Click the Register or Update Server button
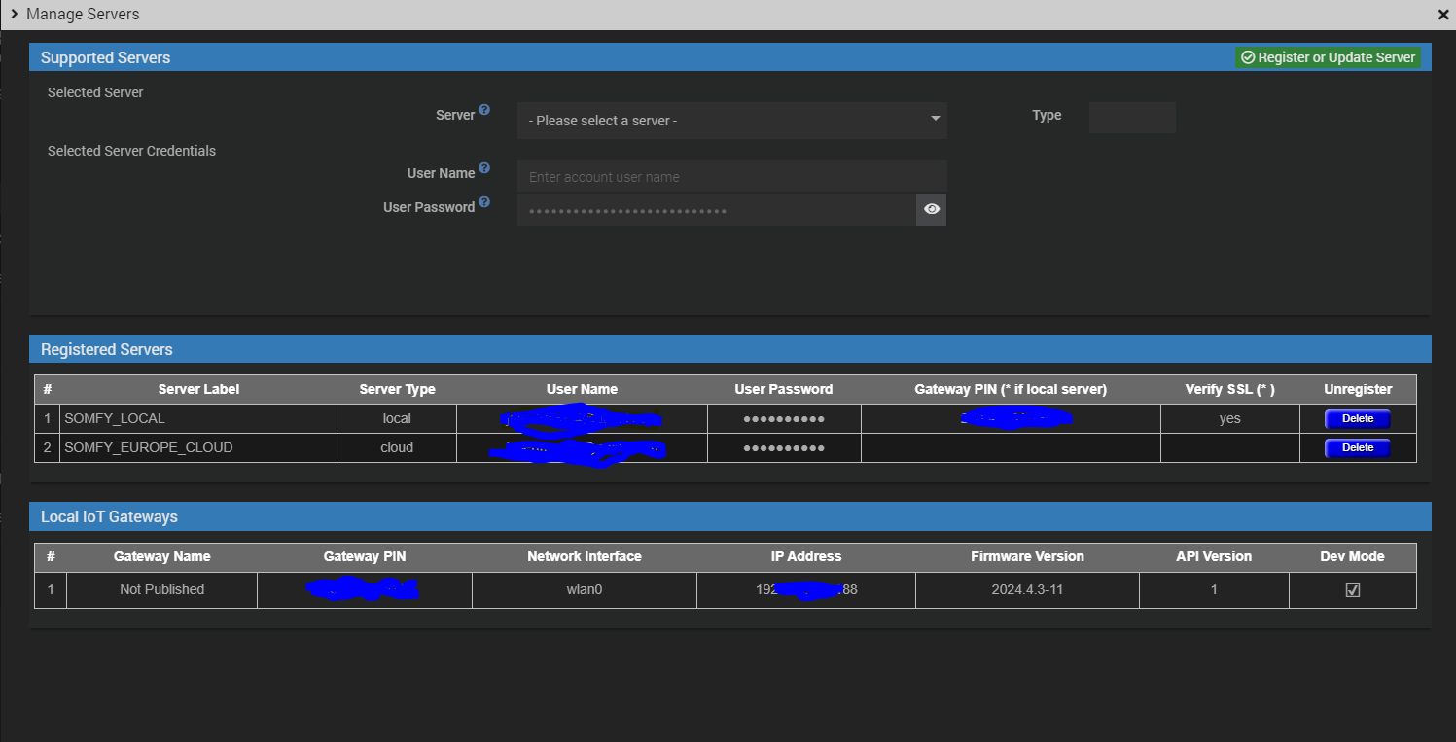 click(1328, 57)
